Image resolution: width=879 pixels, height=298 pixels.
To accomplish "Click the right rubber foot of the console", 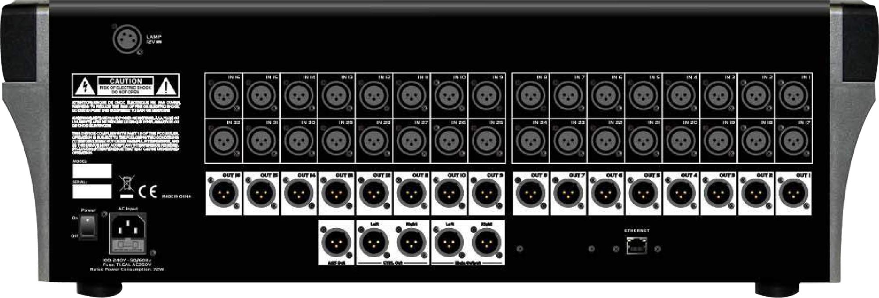I will pyautogui.click(x=778, y=289).
